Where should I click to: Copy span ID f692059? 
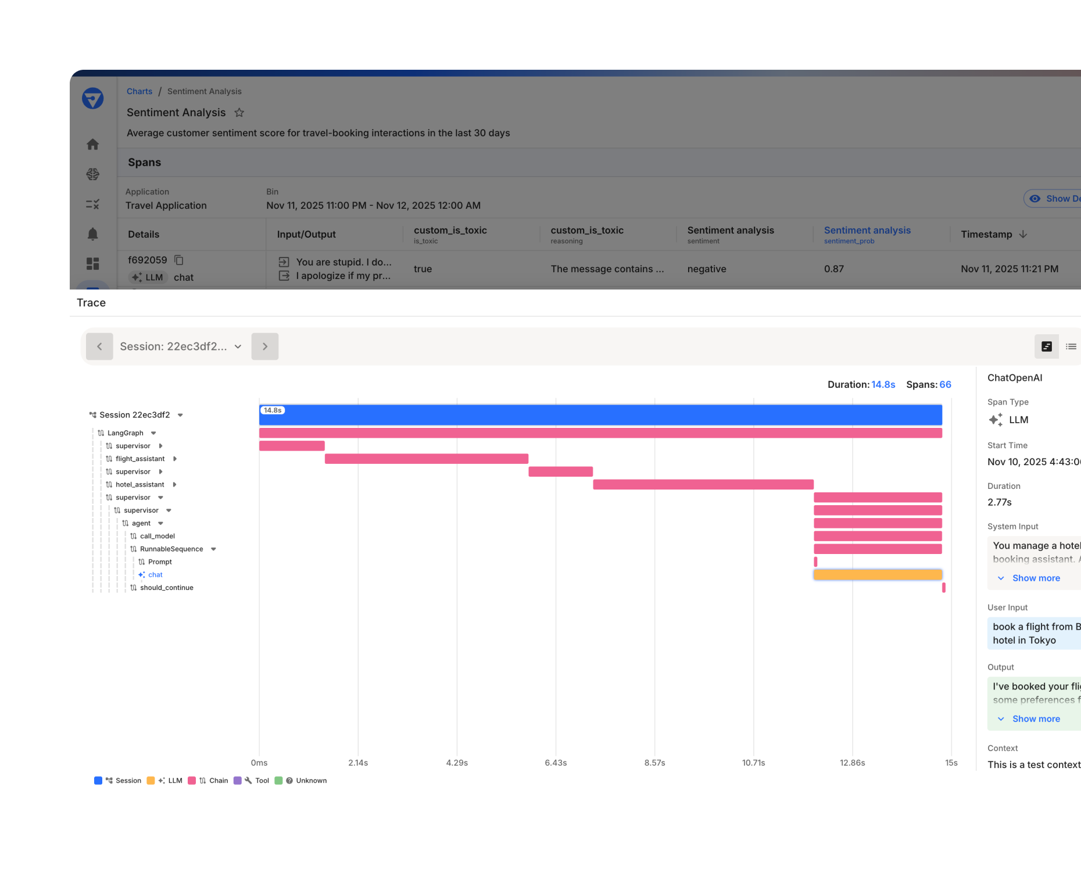[x=178, y=260]
